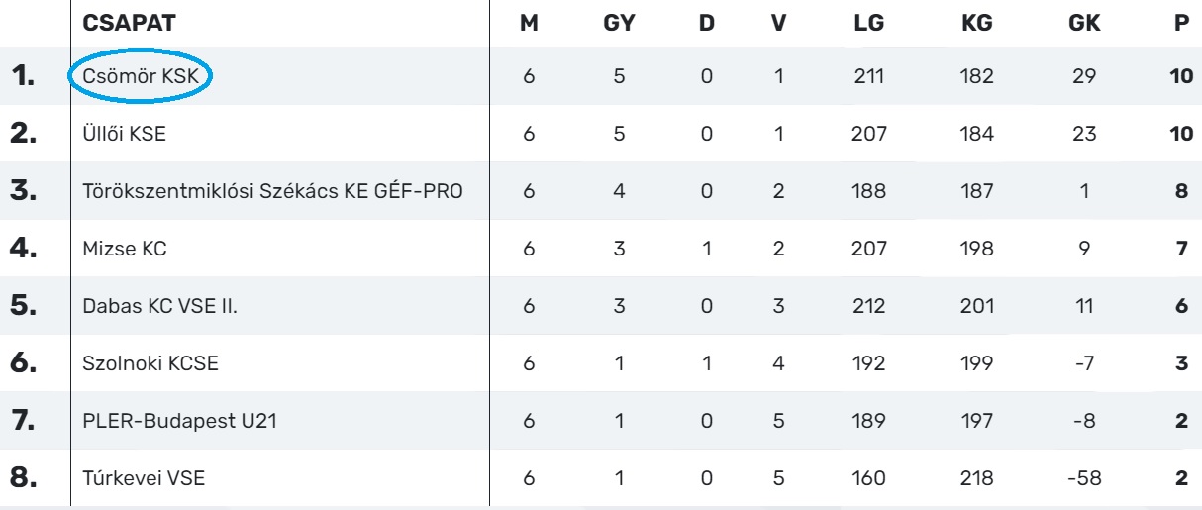Click the circled Csömör KSK team name
Image resolution: width=1202 pixels, height=510 pixels.
point(142,74)
